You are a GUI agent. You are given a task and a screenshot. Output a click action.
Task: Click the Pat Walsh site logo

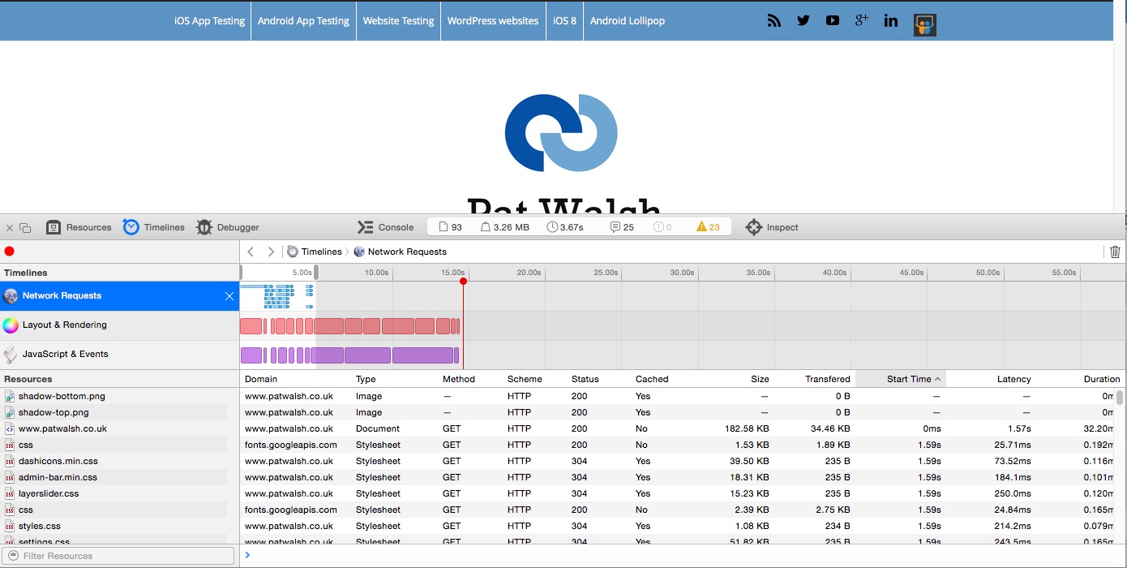(x=561, y=132)
